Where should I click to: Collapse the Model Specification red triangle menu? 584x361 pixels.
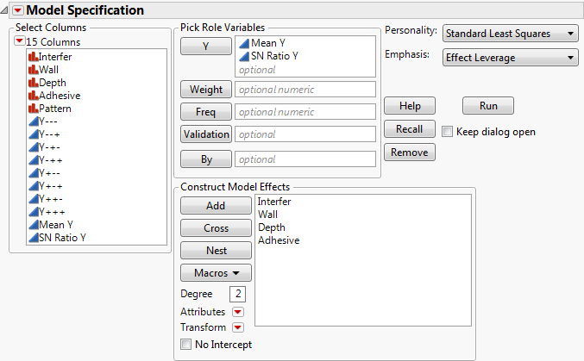point(17,10)
